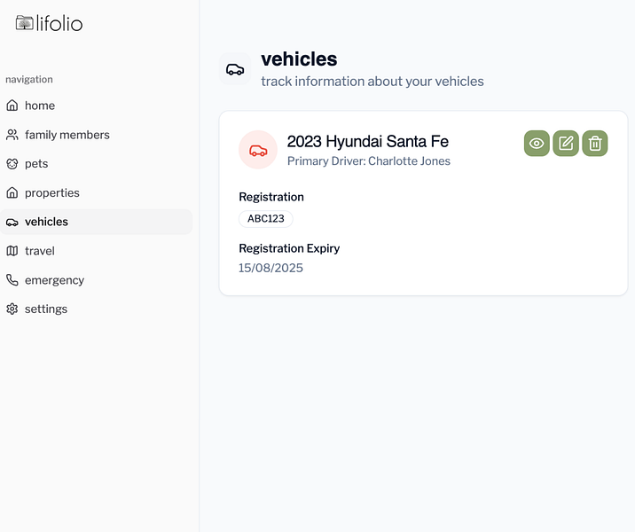
Task: Click the registration expiry date 15/08/2025
Action: (x=270, y=268)
